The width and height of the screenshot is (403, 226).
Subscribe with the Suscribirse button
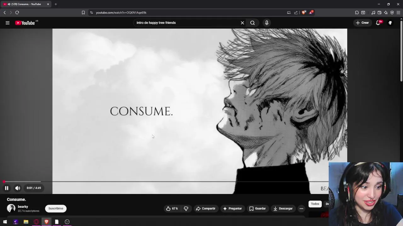(x=56, y=208)
